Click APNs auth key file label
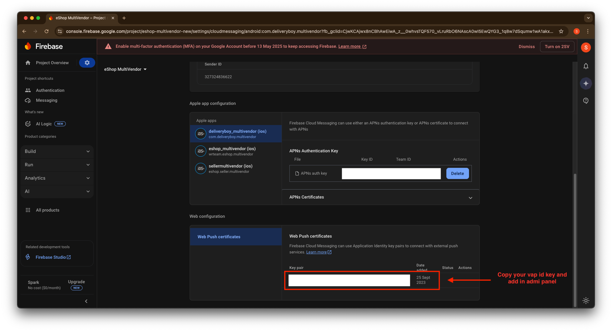Screen dimensions: 612x331 [314, 173]
